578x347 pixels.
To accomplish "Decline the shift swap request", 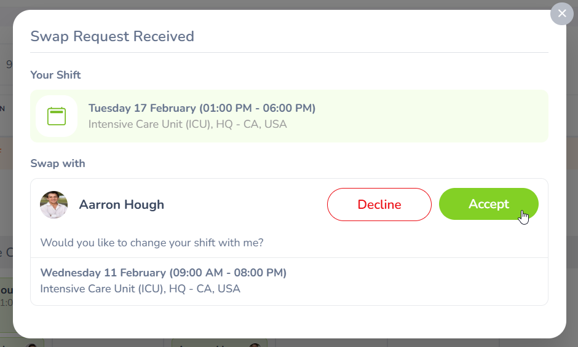I will pos(379,204).
